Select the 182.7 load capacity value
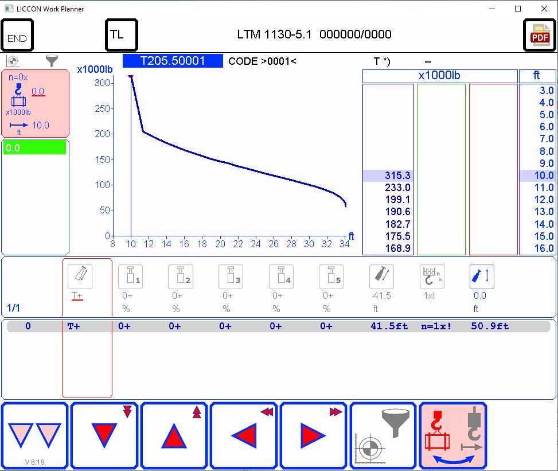Image resolution: width=558 pixels, height=471 pixels. pos(397,224)
